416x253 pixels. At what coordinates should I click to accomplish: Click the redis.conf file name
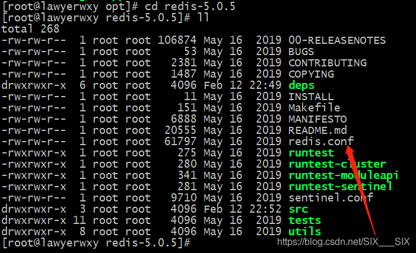click(x=321, y=142)
